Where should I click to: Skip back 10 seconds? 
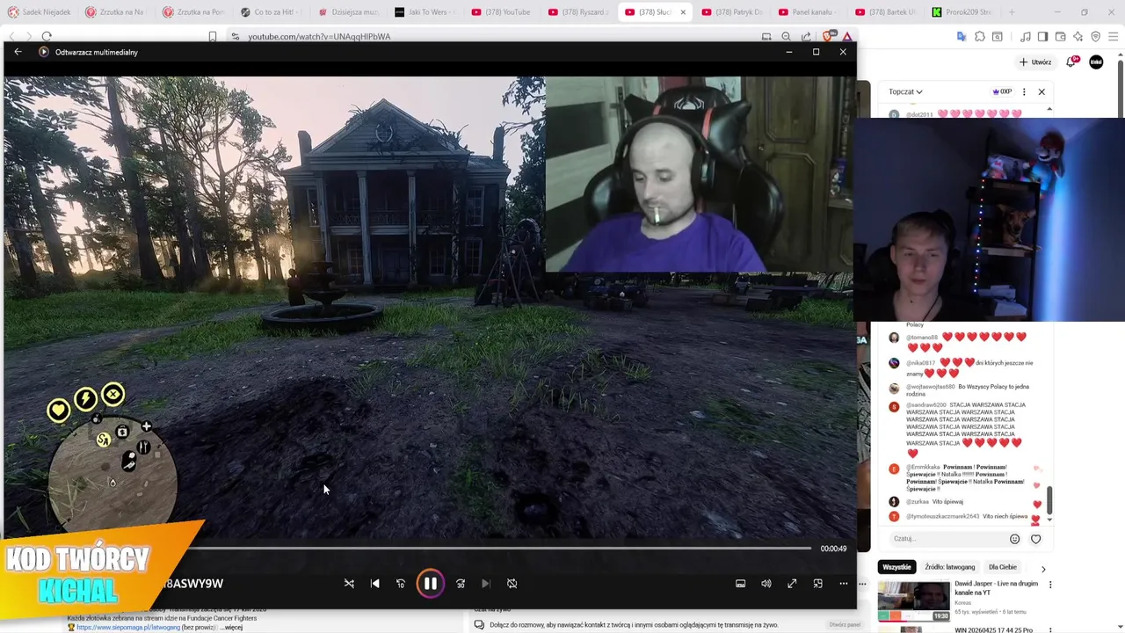(x=401, y=584)
